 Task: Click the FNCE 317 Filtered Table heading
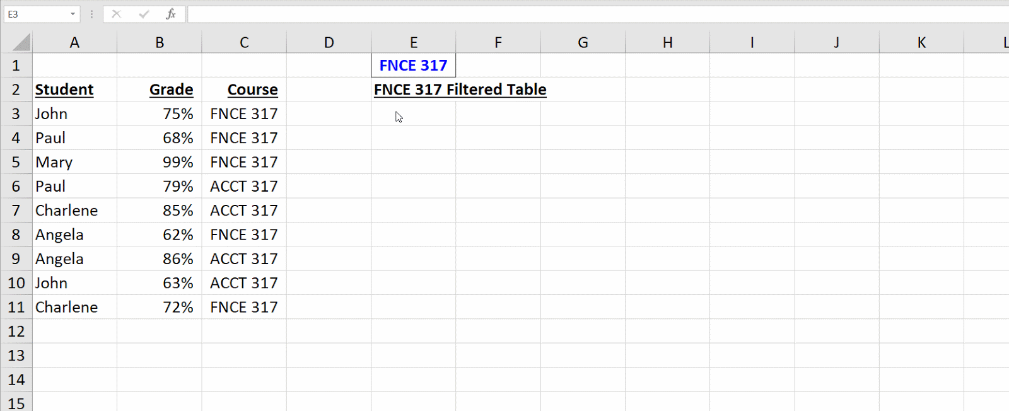[460, 90]
